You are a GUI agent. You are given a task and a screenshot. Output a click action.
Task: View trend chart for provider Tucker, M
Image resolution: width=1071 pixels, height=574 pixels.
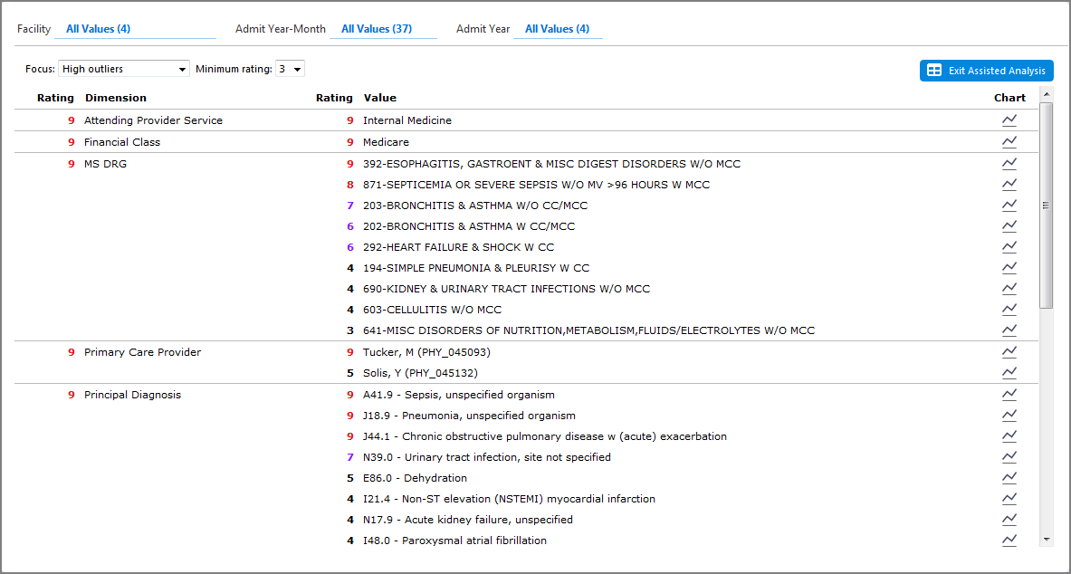coord(1009,351)
